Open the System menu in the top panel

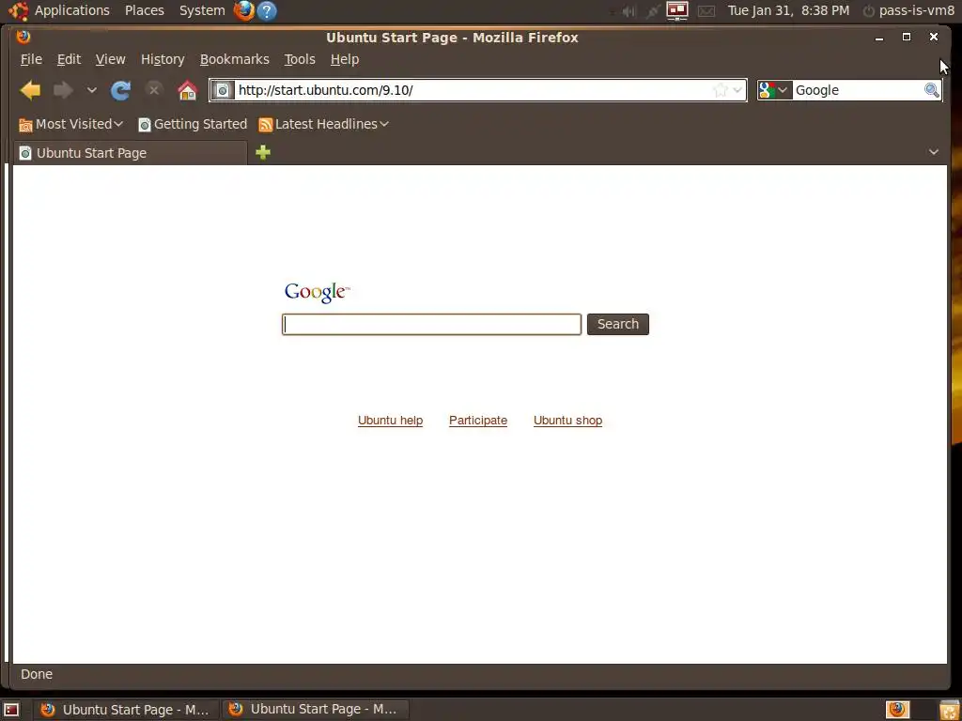click(x=202, y=10)
